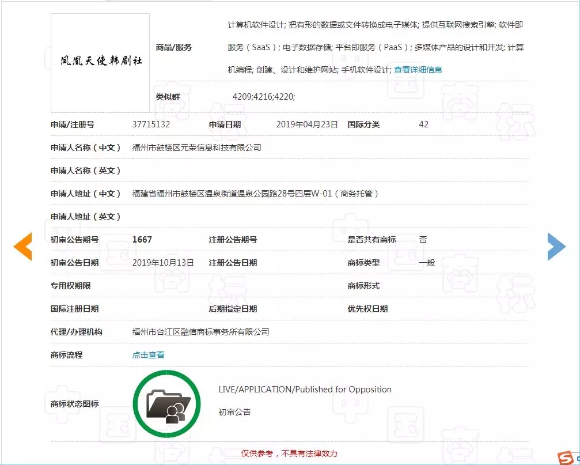
Task: Click the 申请/注册号 label
Action: pos(73,124)
